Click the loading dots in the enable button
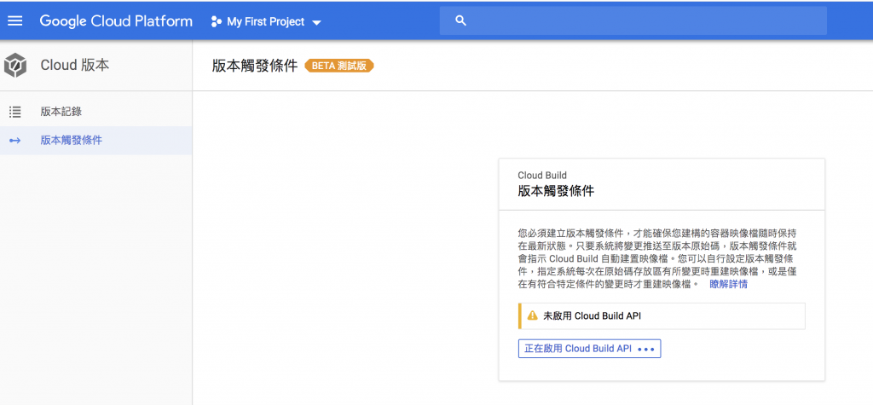The width and height of the screenshot is (873, 405). tap(646, 350)
